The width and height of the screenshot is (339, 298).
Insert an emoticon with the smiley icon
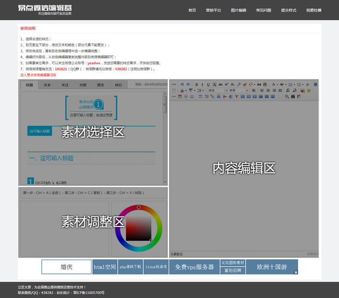pos(309,91)
